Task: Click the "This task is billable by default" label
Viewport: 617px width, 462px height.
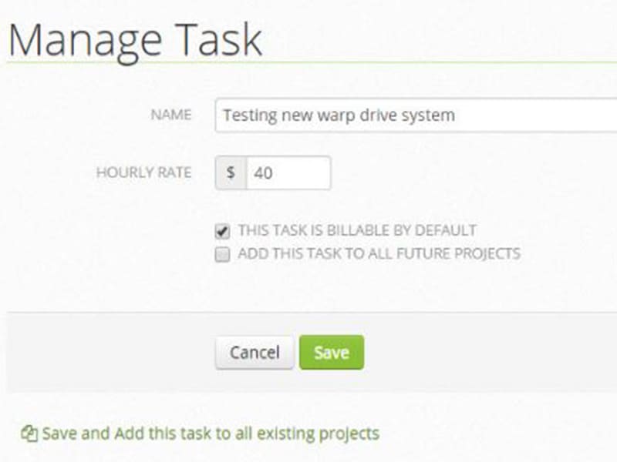Action: click(x=357, y=230)
